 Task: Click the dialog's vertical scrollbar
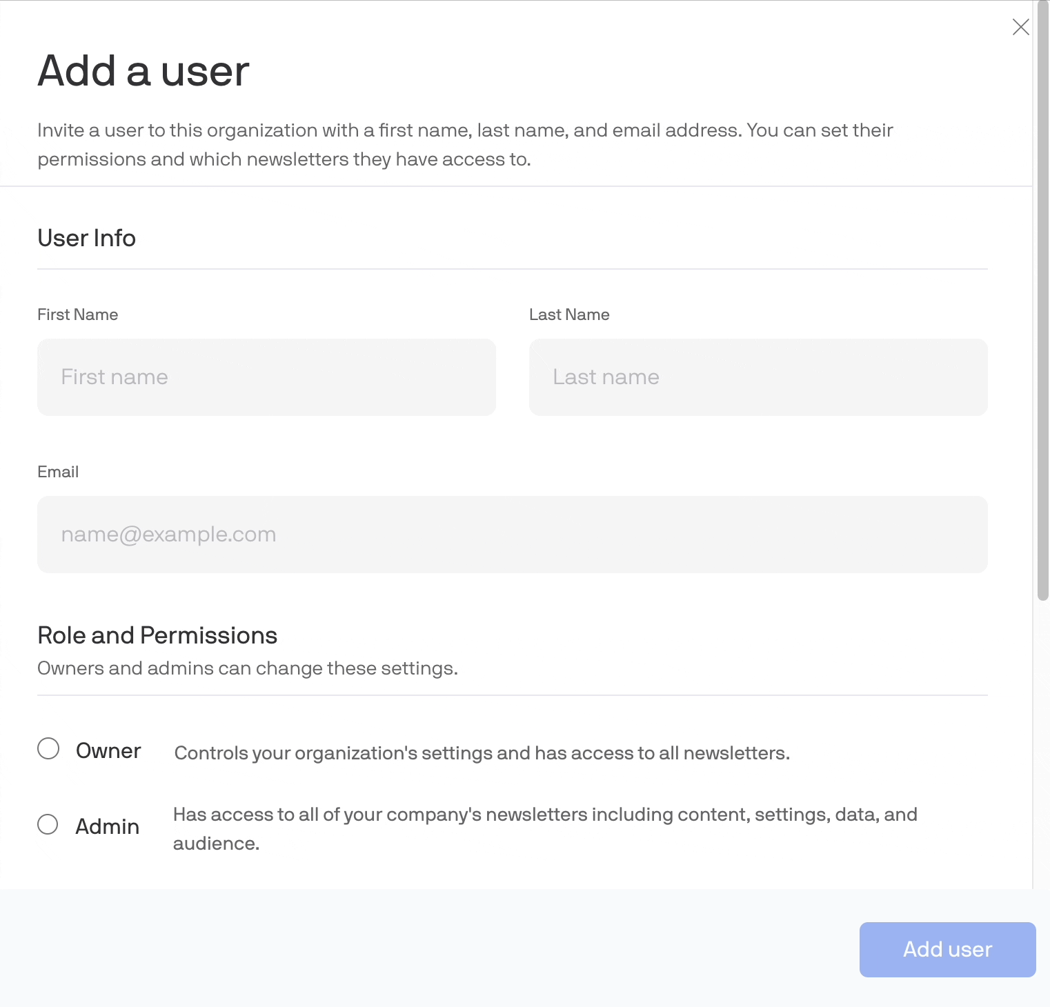click(x=1043, y=301)
